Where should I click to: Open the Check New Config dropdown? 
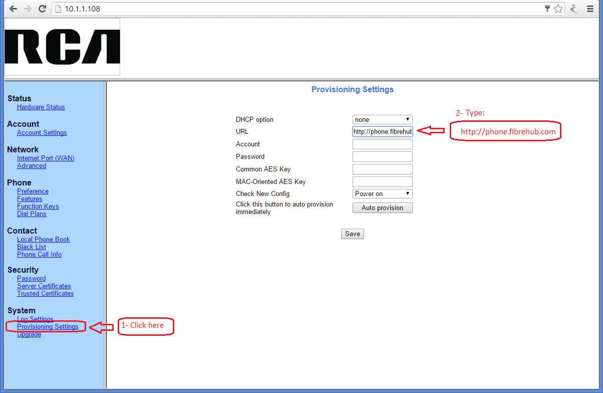click(382, 193)
